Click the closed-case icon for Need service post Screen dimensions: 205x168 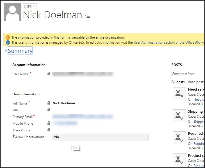point(179,94)
